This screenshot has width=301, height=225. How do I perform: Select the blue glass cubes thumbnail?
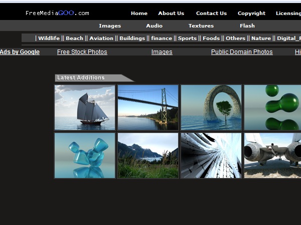pos(85,155)
